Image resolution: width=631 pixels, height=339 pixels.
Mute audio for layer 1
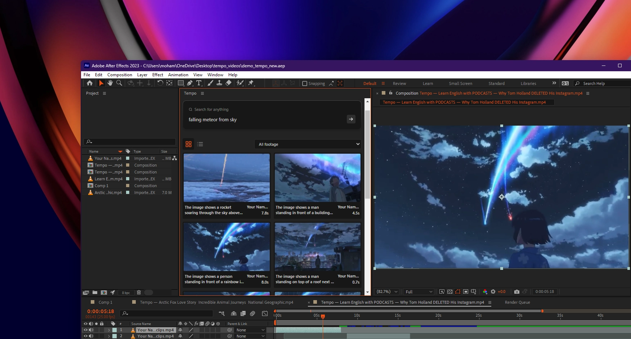pos(91,330)
